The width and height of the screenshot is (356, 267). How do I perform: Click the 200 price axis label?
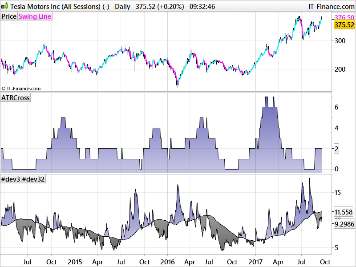click(340, 69)
